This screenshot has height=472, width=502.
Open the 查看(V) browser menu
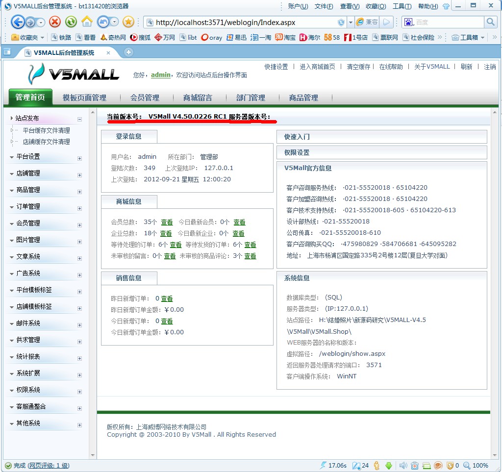click(x=350, y=6)
